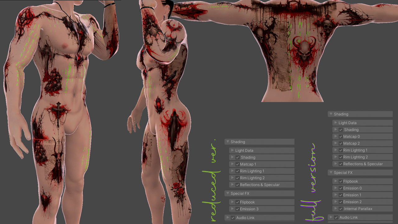Toggle Audio Link checkbox in full version panel
The height and width of the screenshot is (224, 398).
click(x=336, y=217)
